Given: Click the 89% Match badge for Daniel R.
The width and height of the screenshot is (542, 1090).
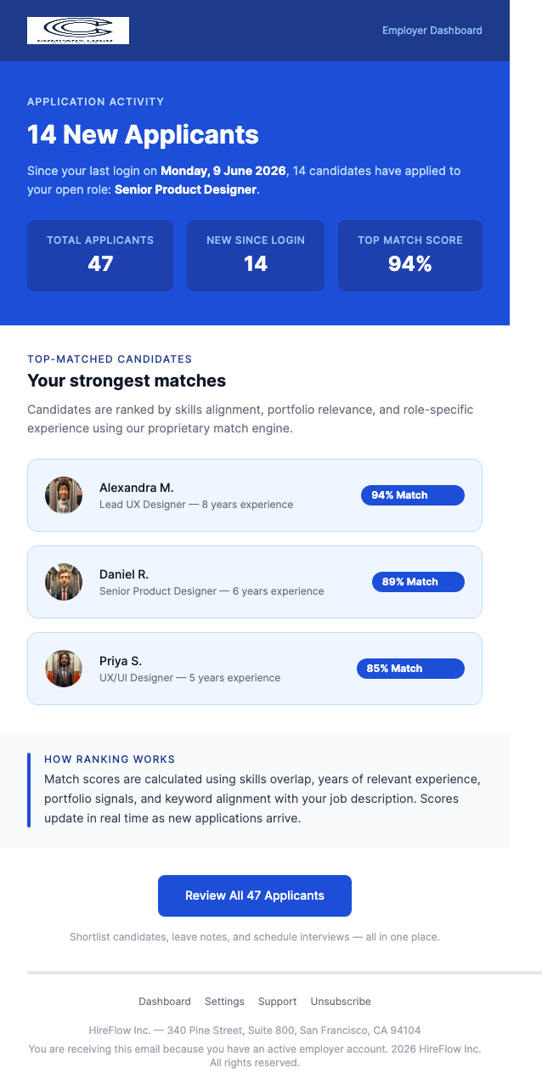Looking at the screenshot, I should (418, 582).
